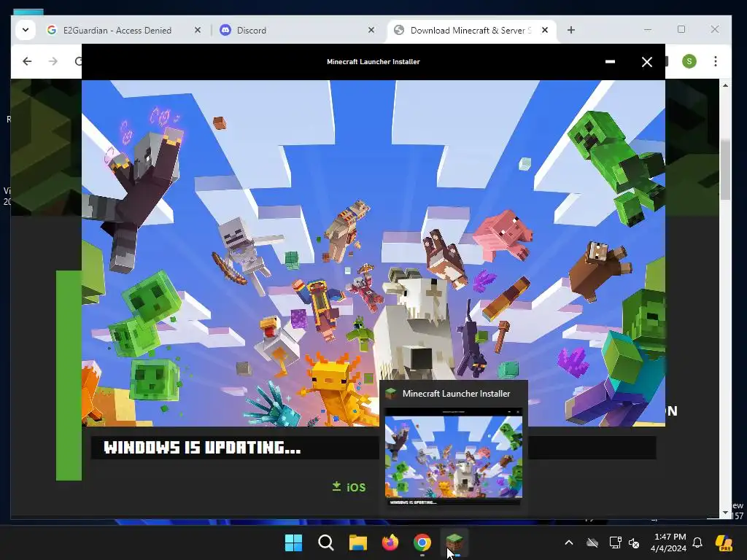This screenshot has width=747, height=560.
Task: Open the clock showing 1:47 PM
Action: [669, 542]
